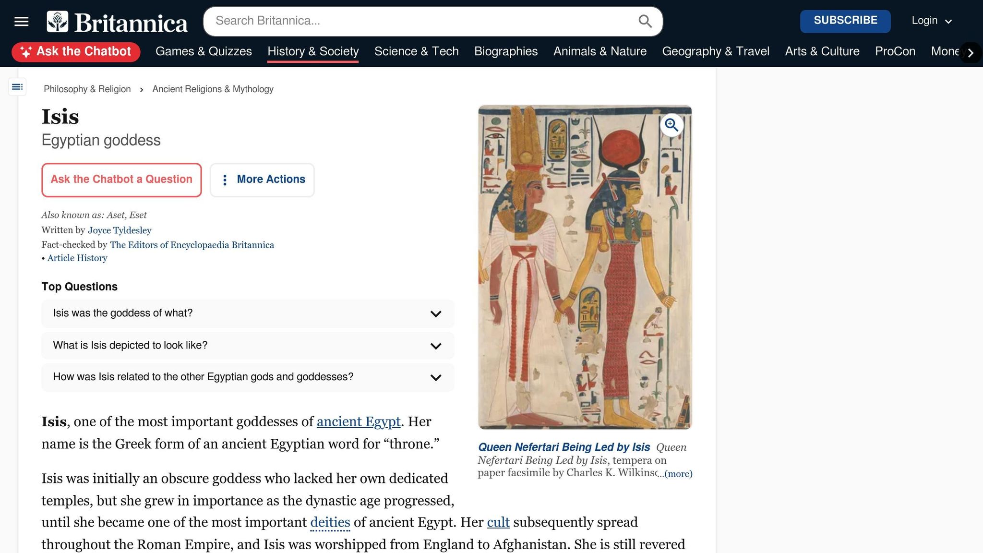Open the Games & Quizzes menu
The width and height of the screenshot is (983, 553).
[x=204, y=51]
